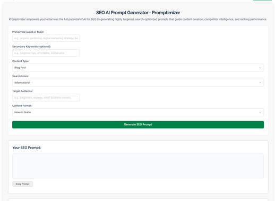Click the Generate SEO Prompt button

pyautogui.click(x=138, y=124)
